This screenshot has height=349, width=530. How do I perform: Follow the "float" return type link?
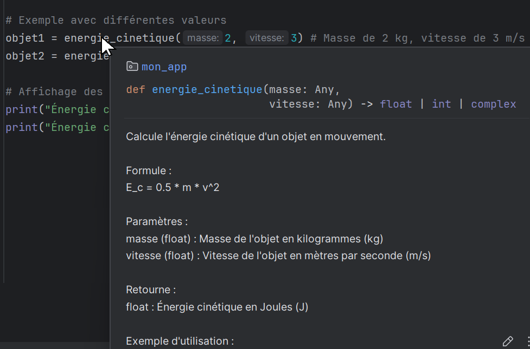pos(395,104)
